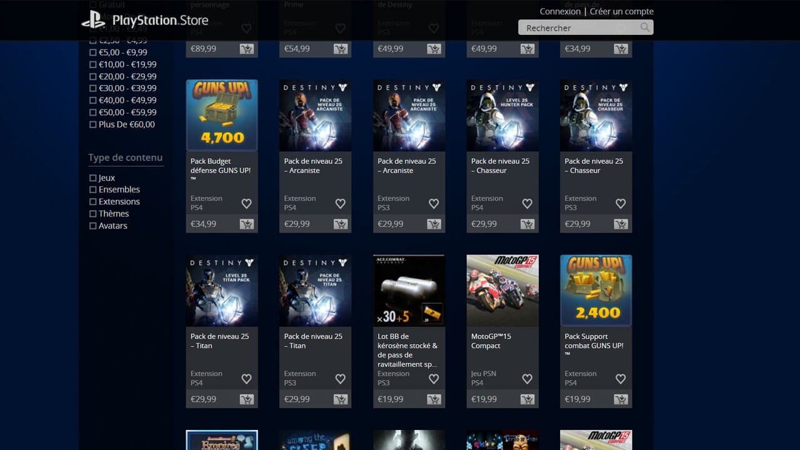Open Destiny Level 25 Titan Pack image
The image size is (800, 450).
[222, 291]
